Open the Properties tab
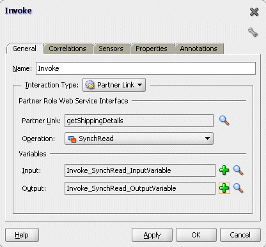This screenshot has height=247, width=266. click(x=152, y=49)
